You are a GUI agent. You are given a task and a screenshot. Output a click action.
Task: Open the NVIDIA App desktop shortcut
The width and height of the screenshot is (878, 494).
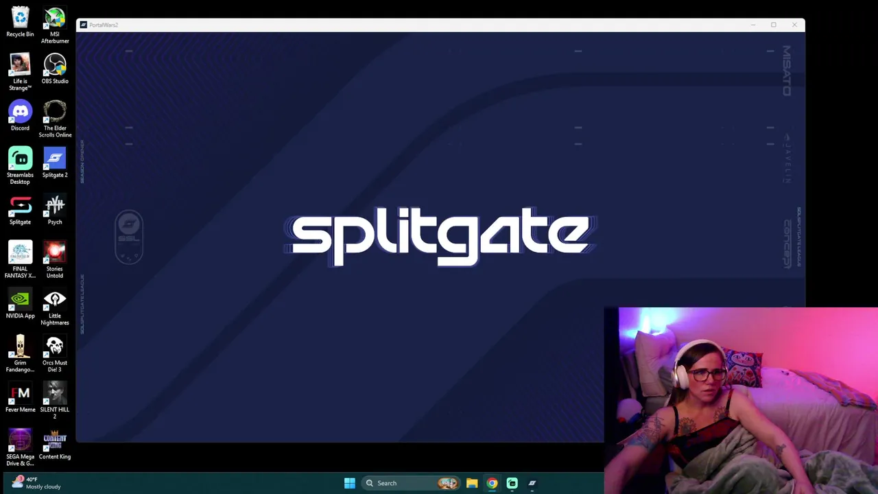pyautogui.click(x=20, y=304)
